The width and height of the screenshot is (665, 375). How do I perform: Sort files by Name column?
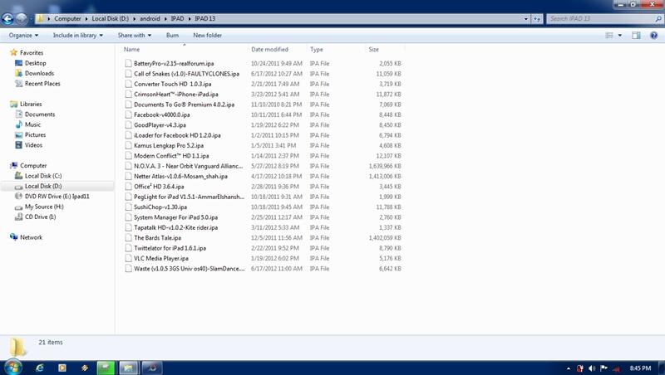click(x=131, y=50)
